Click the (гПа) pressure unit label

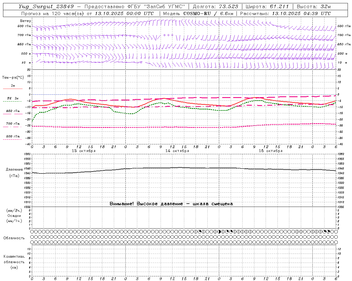click(14, 176)
